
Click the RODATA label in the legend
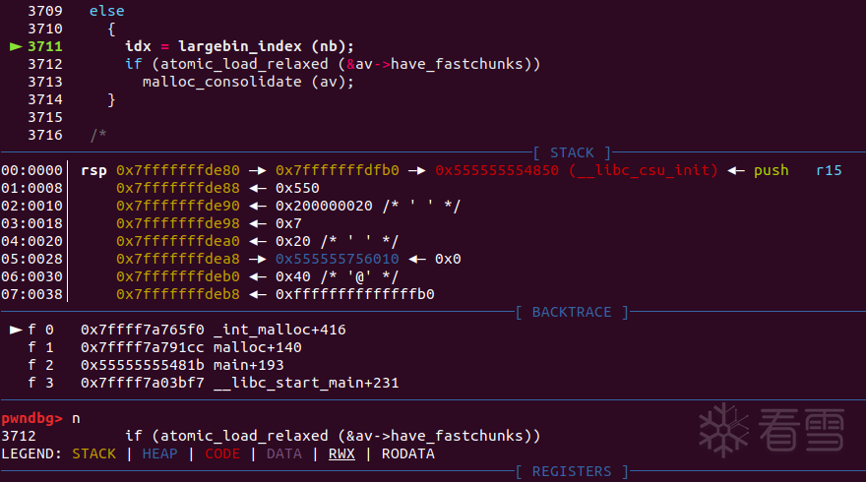click(405, 453)
